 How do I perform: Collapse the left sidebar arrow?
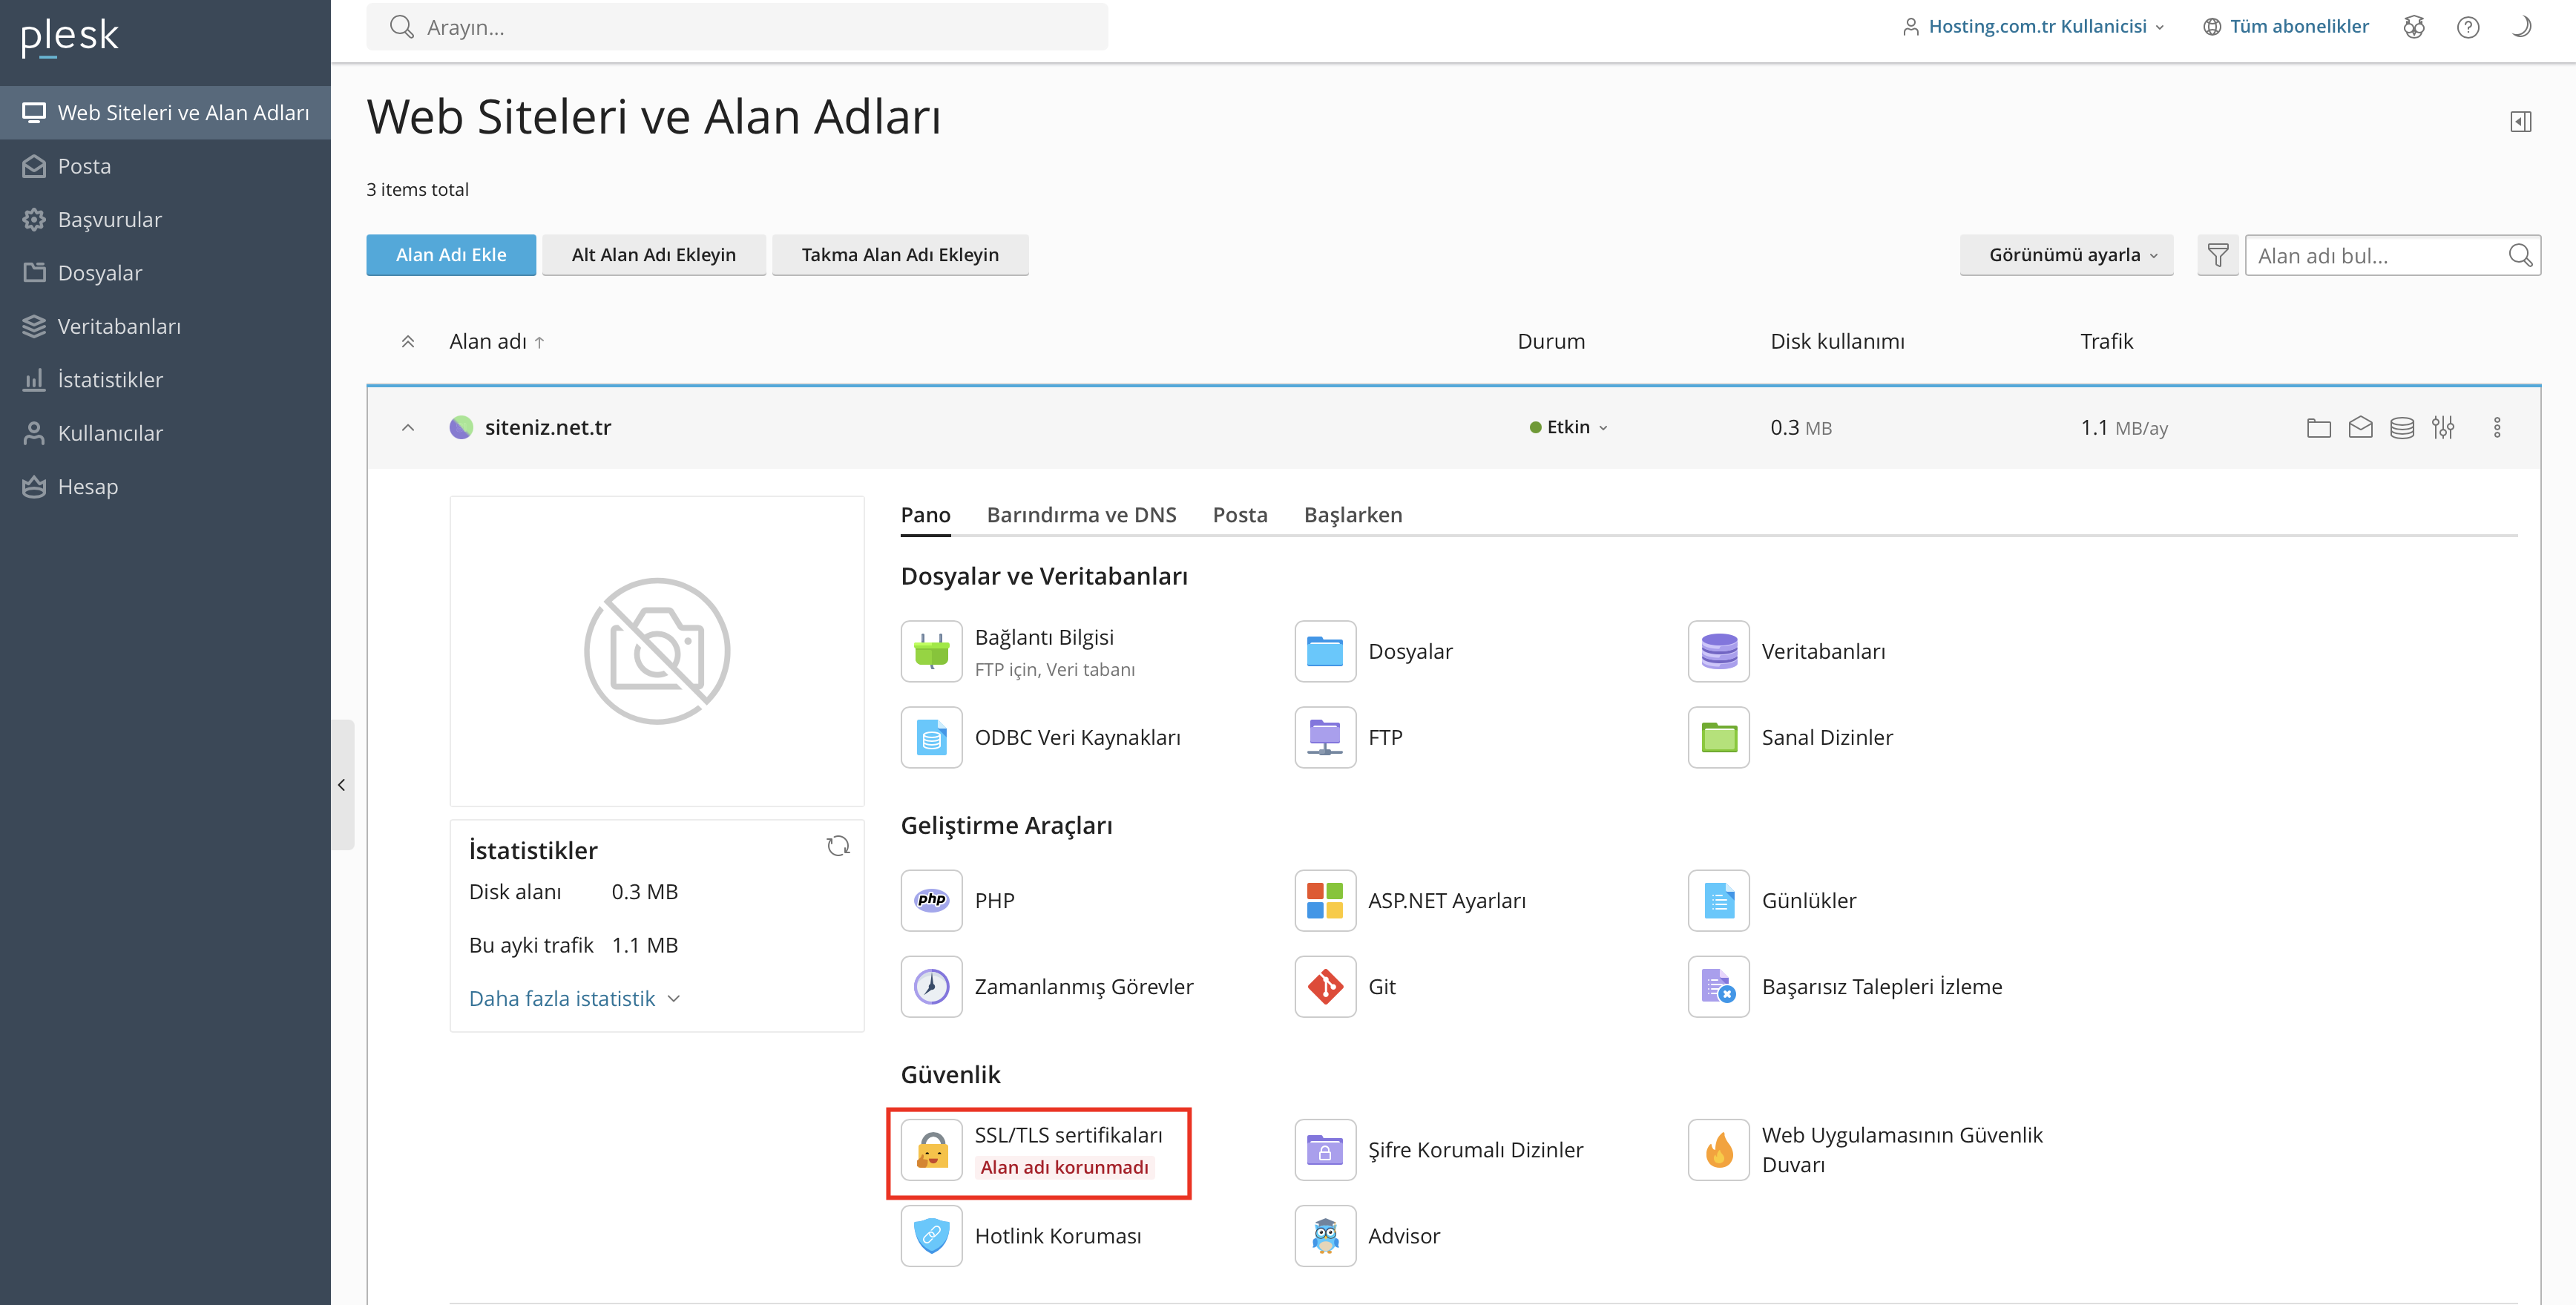(342, 785)
